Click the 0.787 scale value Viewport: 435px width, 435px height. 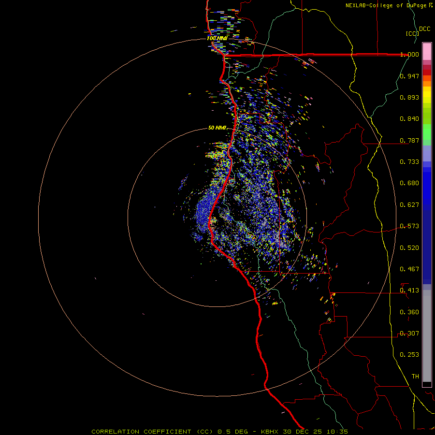click(409, 140)
